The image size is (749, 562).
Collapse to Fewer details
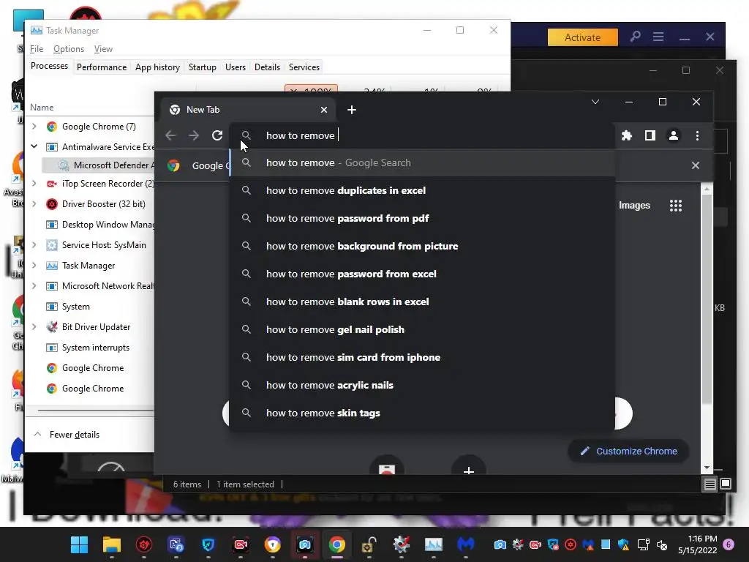point(67,435)
